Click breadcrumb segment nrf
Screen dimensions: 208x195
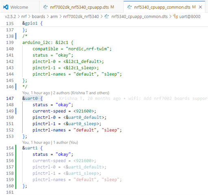[24, 17]
